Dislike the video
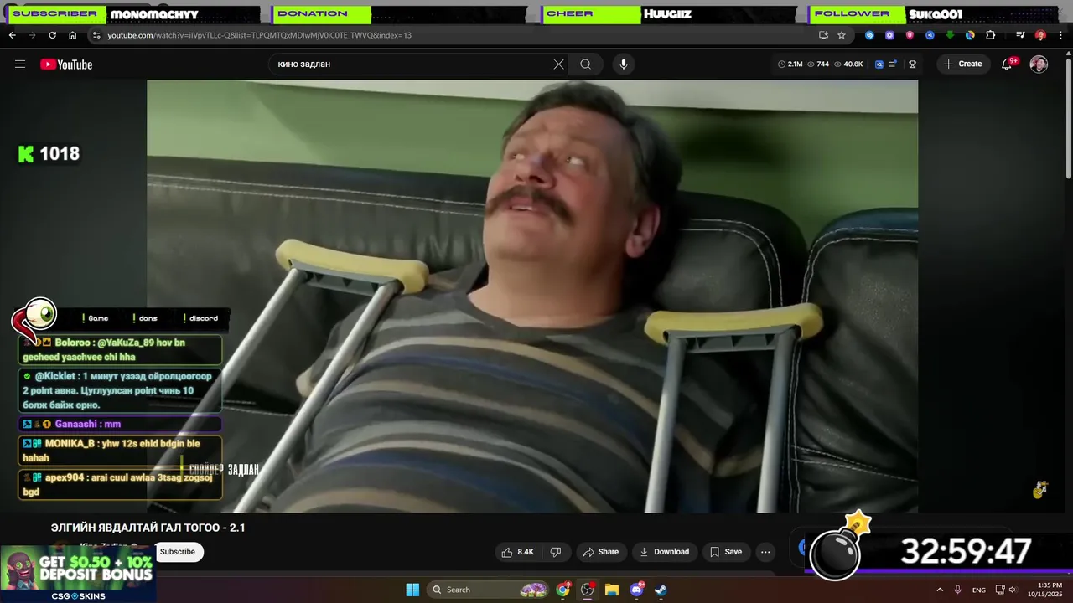Viewport: 1073px width, 603px height. (x=555, y=552)
